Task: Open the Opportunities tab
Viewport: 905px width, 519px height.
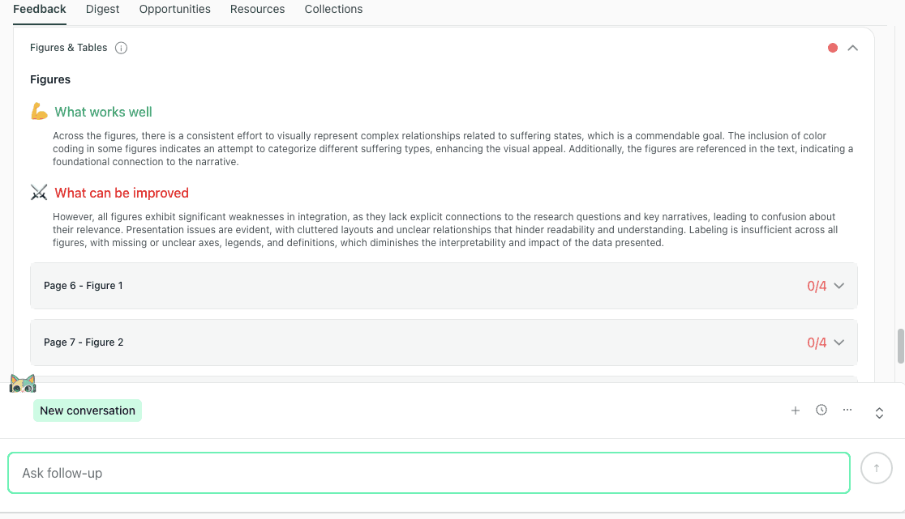Action: click(174, 9)
